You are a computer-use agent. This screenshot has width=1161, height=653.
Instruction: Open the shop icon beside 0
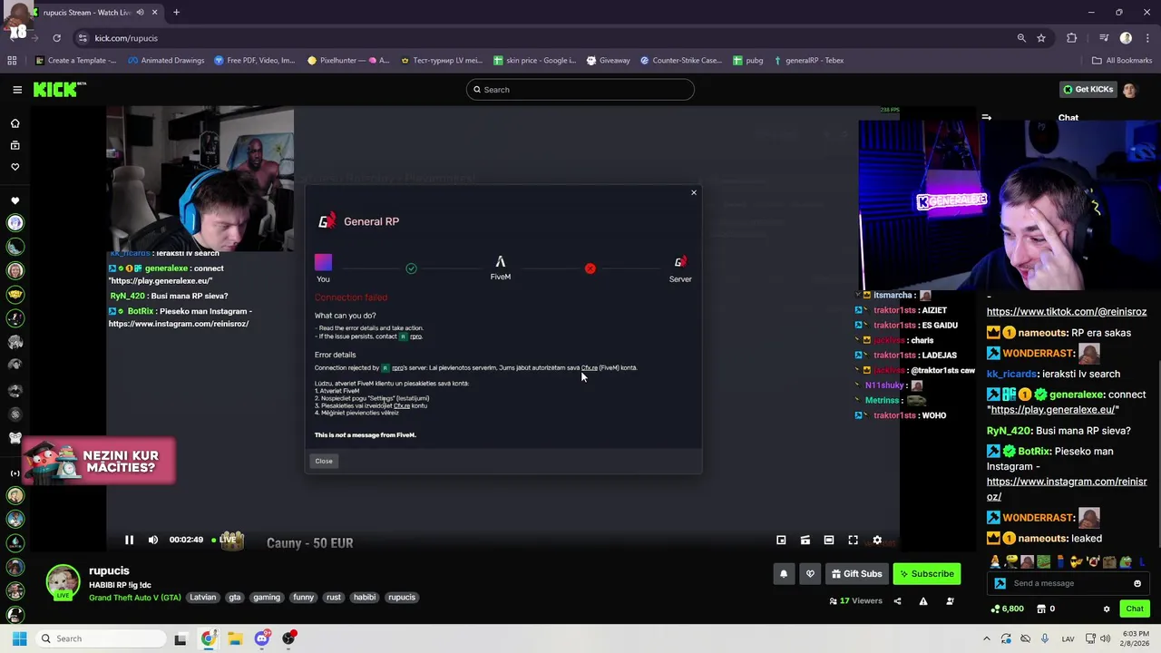tap(1041, 609)
